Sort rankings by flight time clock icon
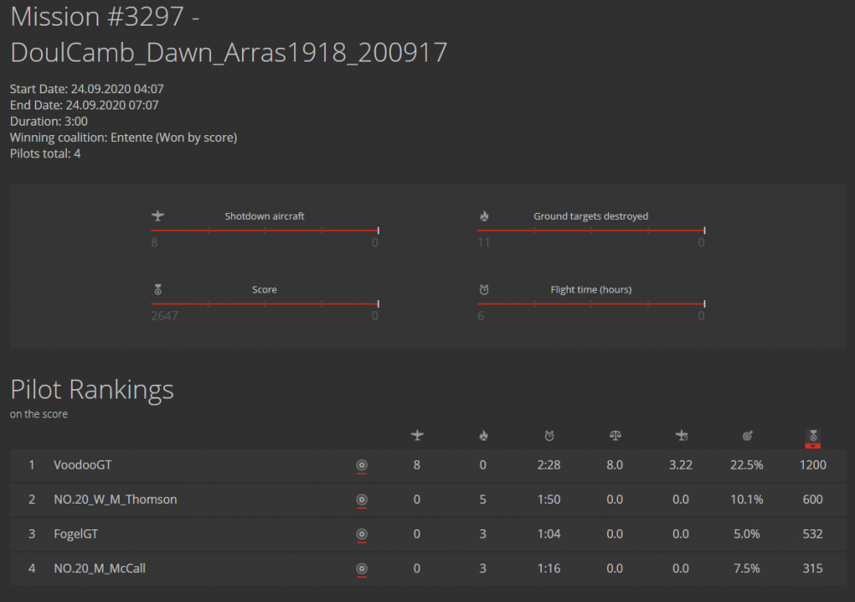The width and height of the screenshot is (855, 602). [x=549, y=435]
